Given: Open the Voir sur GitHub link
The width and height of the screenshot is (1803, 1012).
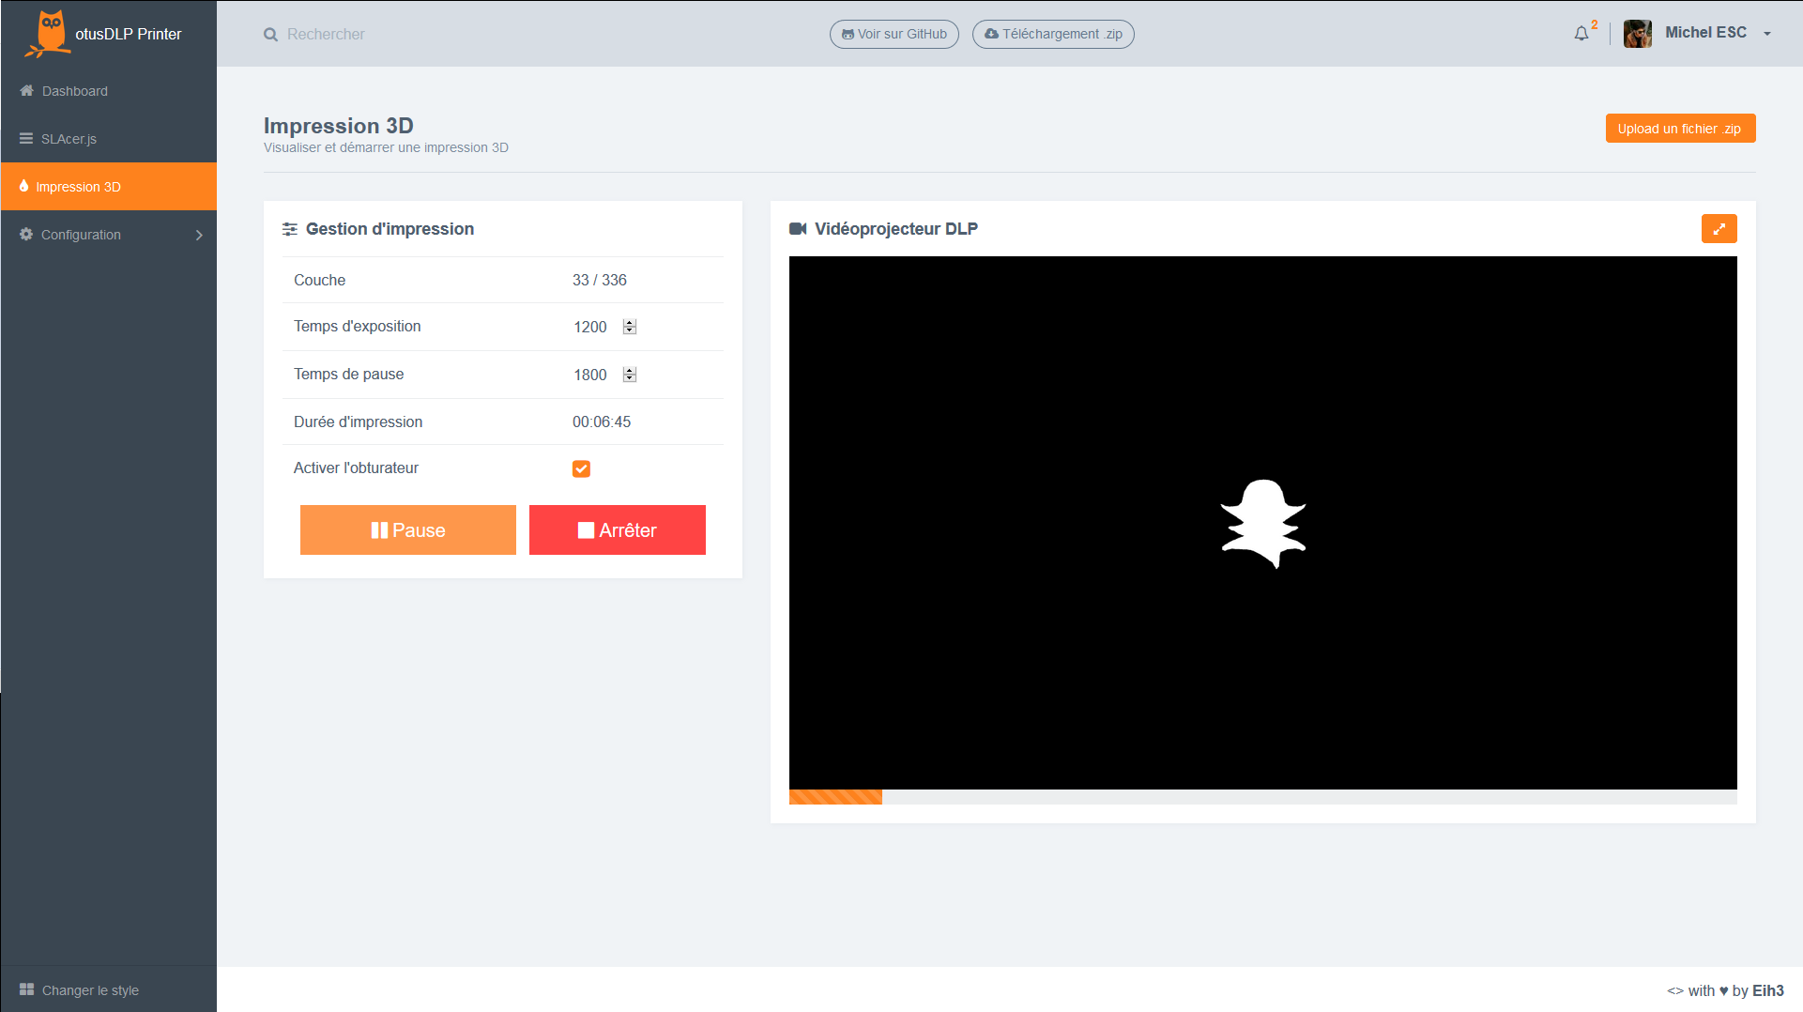Looking at the screenshot, I should (x=894, y=35).
